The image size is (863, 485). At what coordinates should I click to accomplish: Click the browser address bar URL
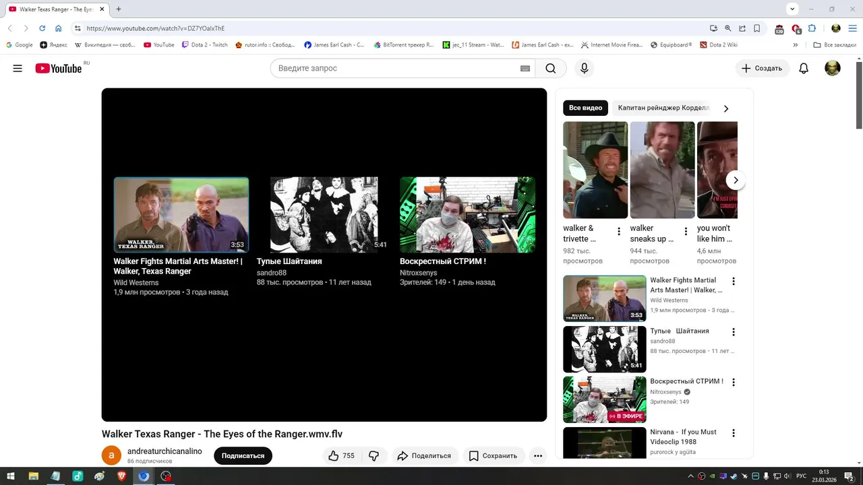[156, 28]
